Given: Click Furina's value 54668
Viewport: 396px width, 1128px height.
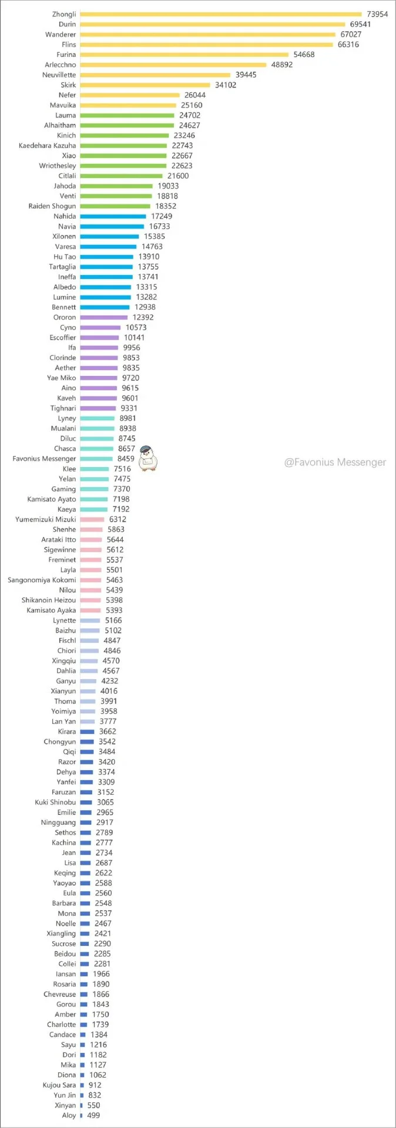Looking at the screenshot, I should pos(304,55).
